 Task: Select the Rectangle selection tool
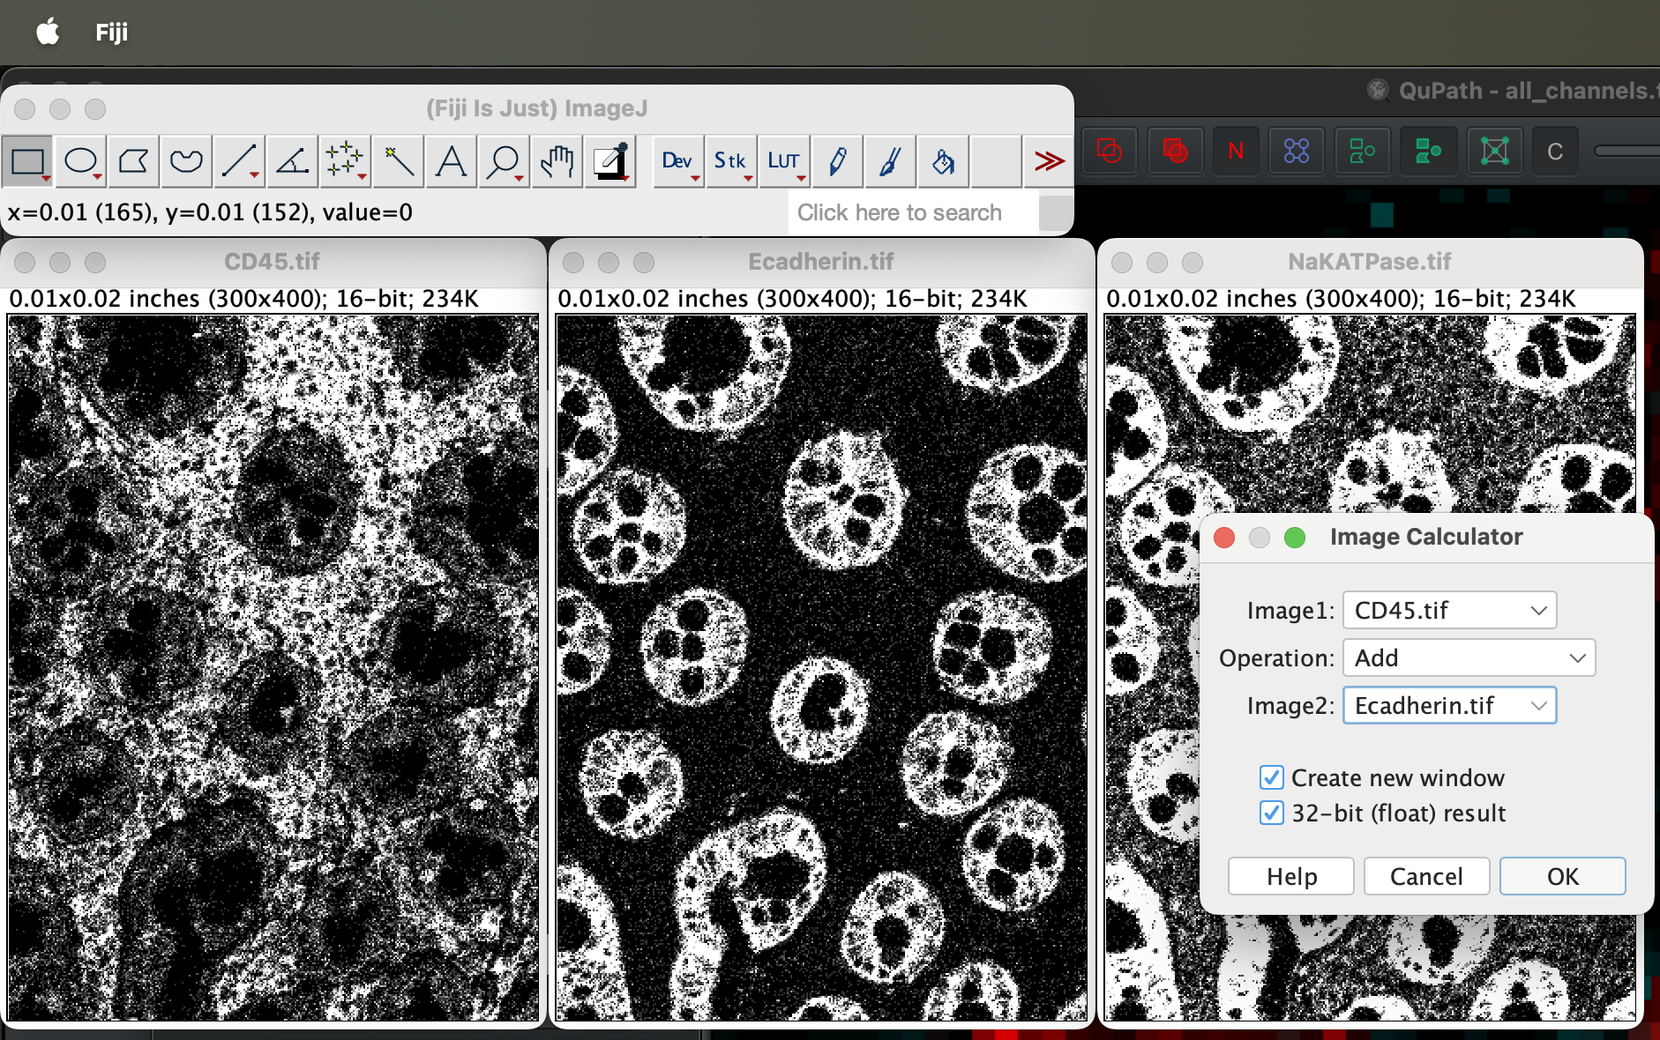[x=27, y=161]
